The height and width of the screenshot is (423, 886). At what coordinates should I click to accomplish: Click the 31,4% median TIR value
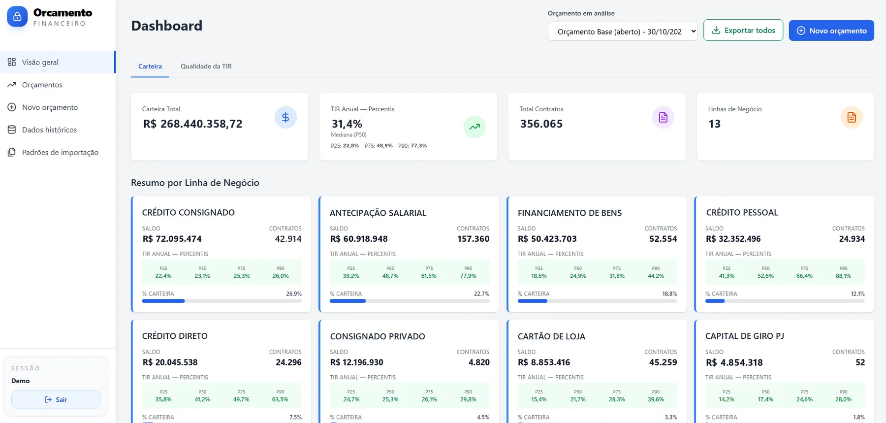[x=347, y=124]
